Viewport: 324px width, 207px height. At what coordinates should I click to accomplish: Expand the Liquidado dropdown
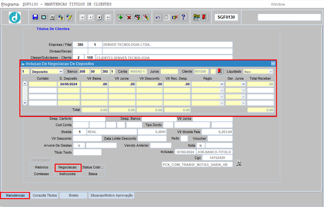coord(270,71)
